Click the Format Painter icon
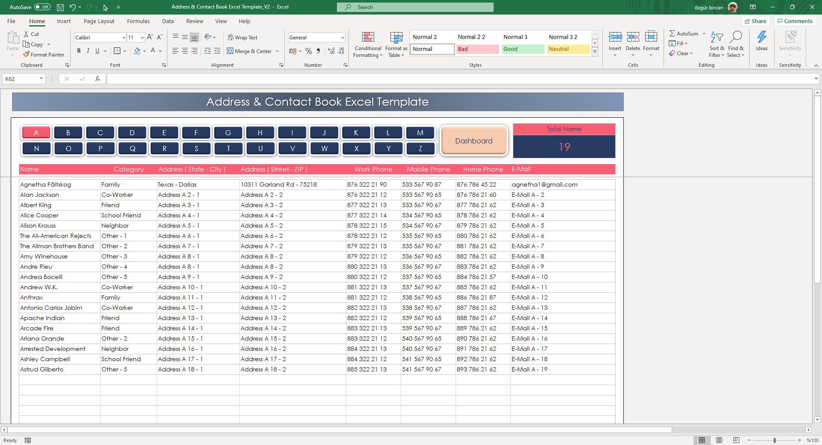This screenshot has width=822, height=445. (27, 54)
